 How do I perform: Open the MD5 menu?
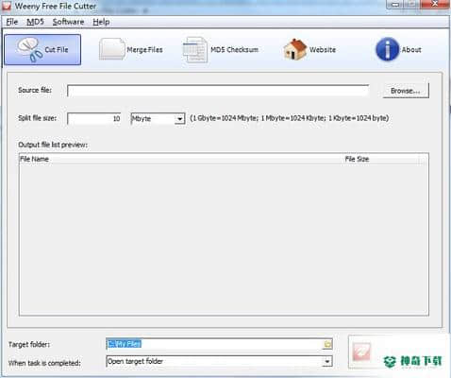click(x=35, y=22)
